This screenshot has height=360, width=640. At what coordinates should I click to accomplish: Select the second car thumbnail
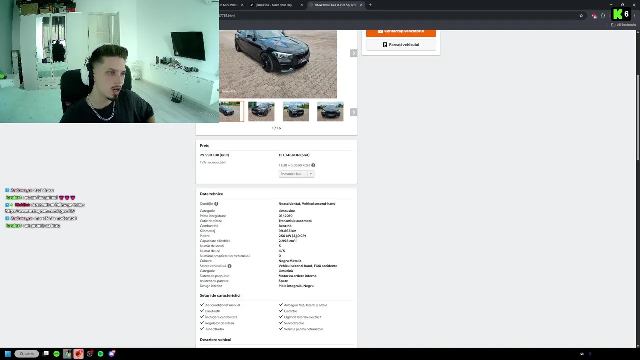[x=261, y=112]
